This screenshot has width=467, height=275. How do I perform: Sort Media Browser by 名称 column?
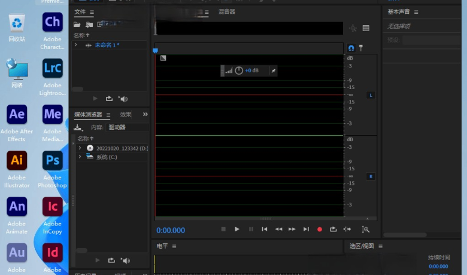(86, 139)
